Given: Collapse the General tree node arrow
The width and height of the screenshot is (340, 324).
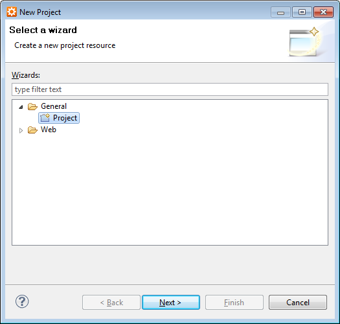Looking at the screenshot, I should [21, 107].
